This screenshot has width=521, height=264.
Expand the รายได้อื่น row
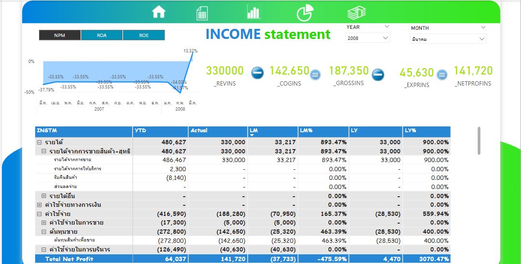(44, 196)
